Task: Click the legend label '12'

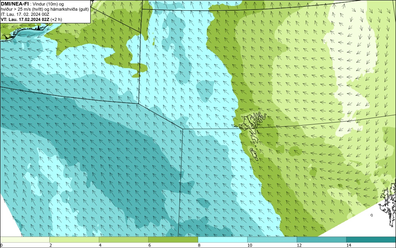Action: tap(299, 245)
